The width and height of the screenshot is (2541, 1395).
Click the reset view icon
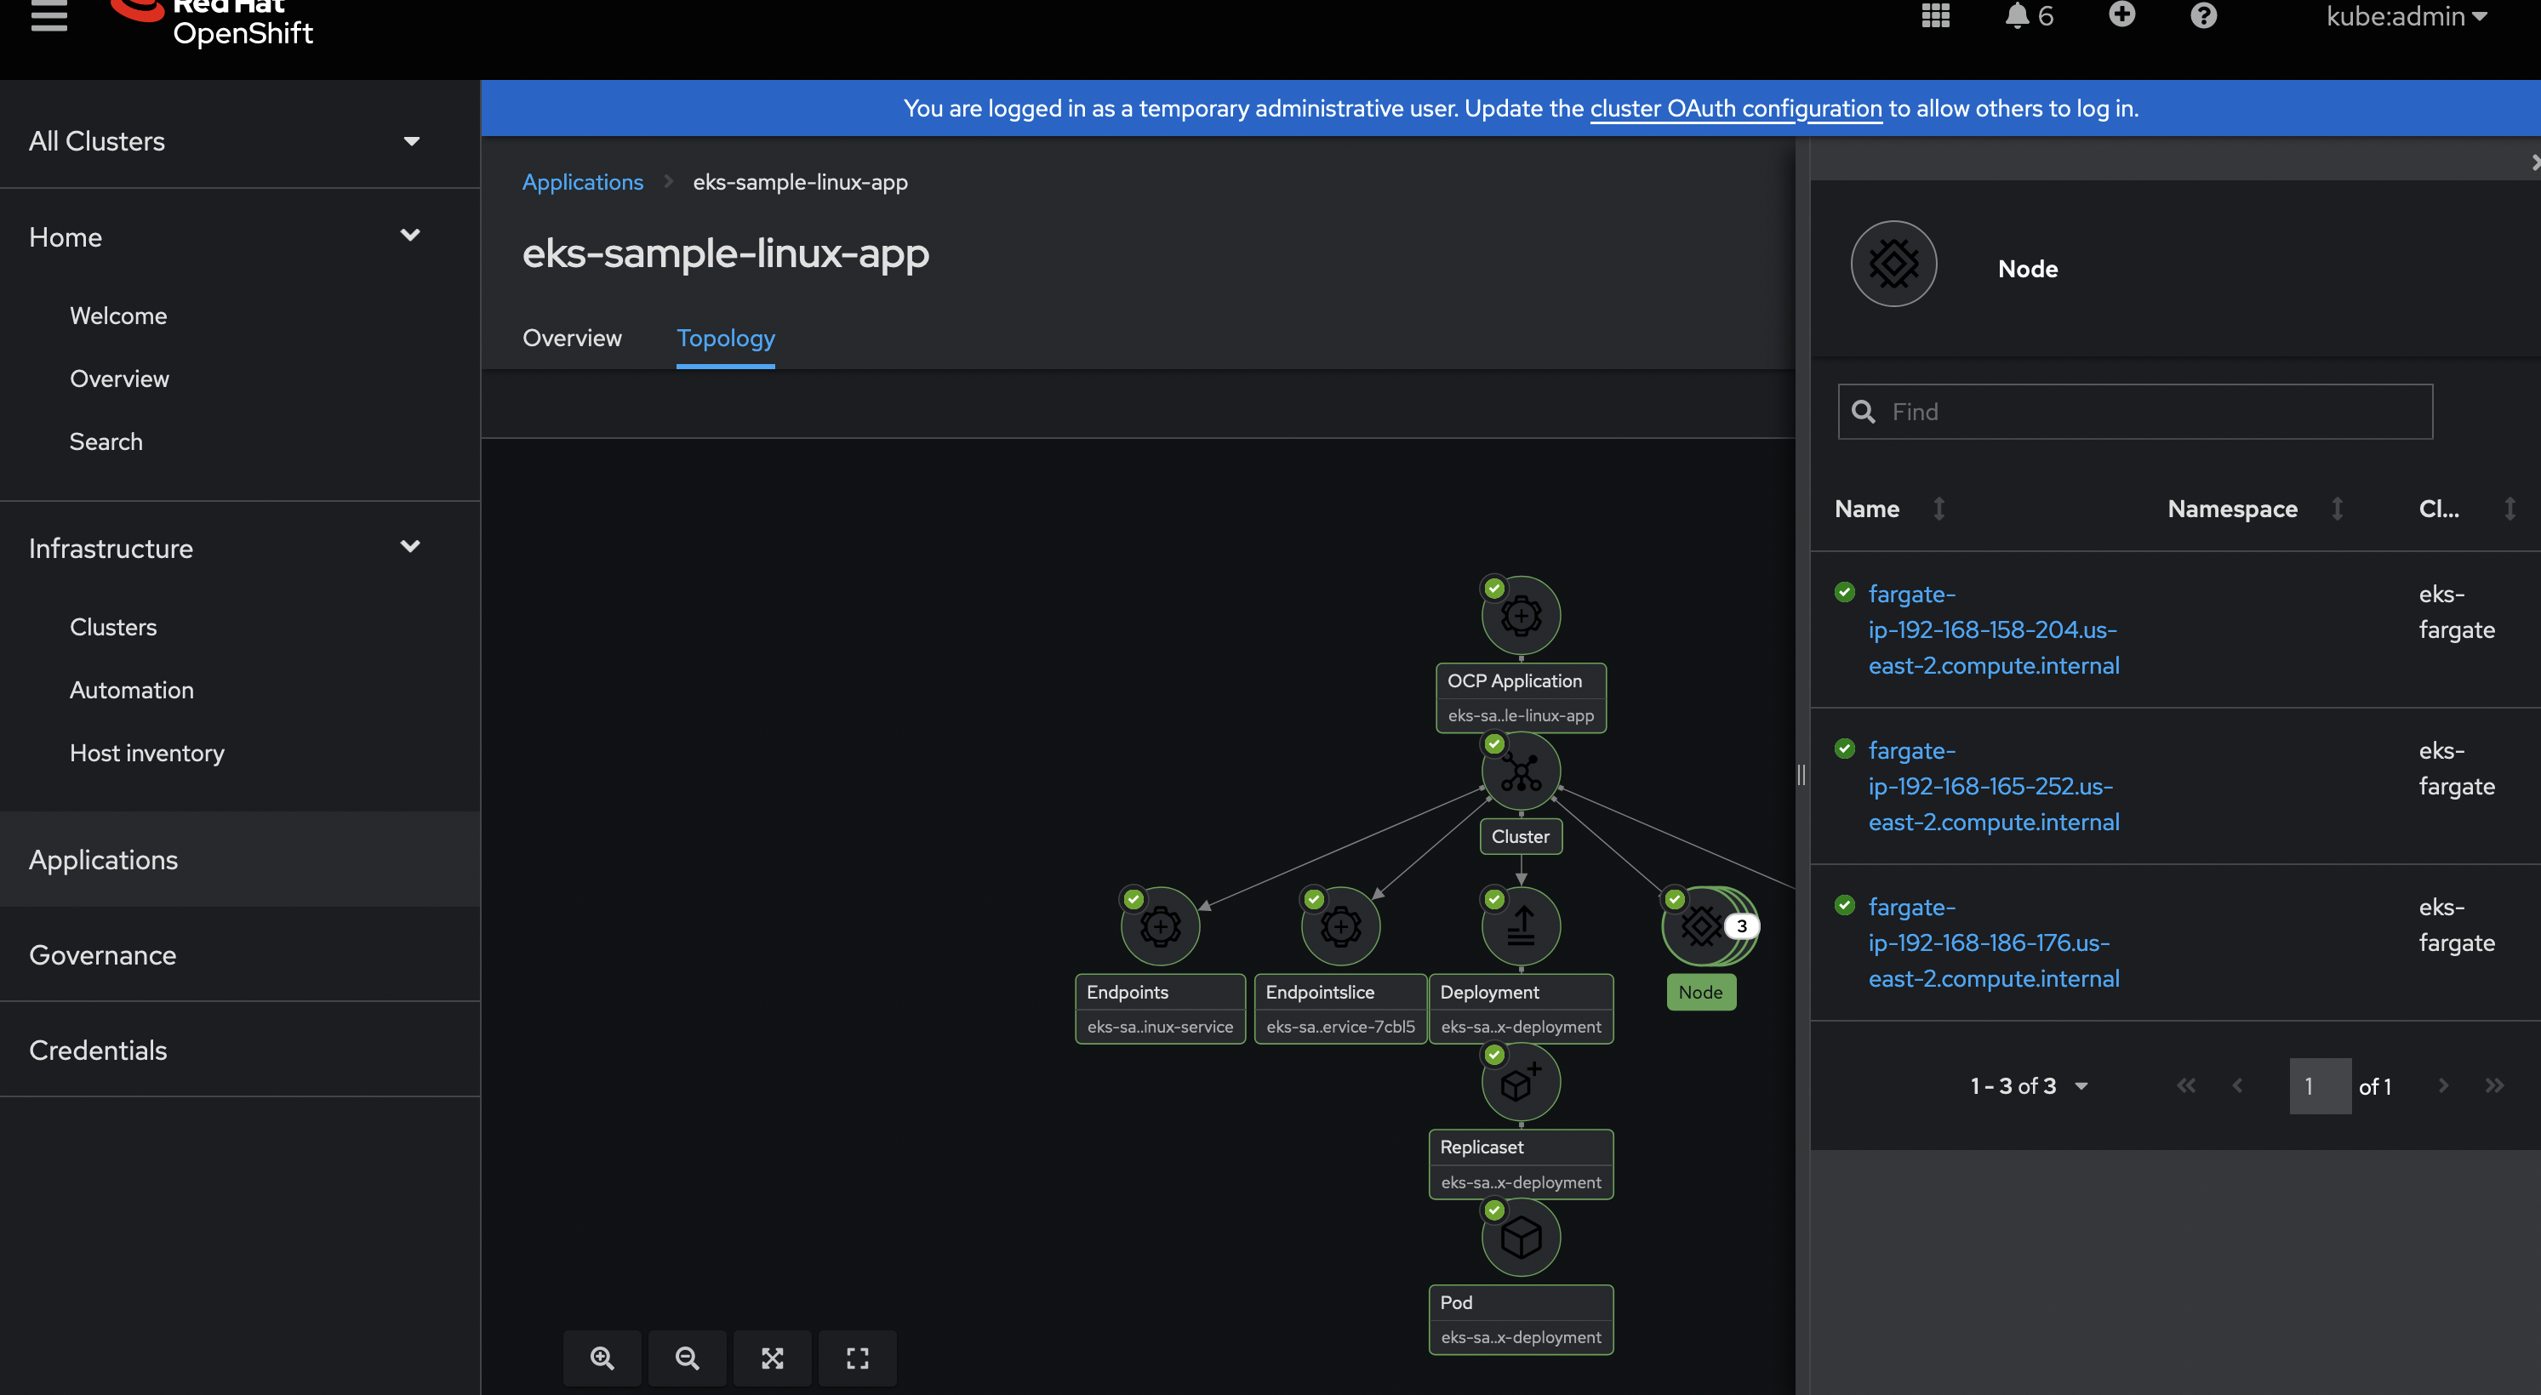tap(857, 1358)
